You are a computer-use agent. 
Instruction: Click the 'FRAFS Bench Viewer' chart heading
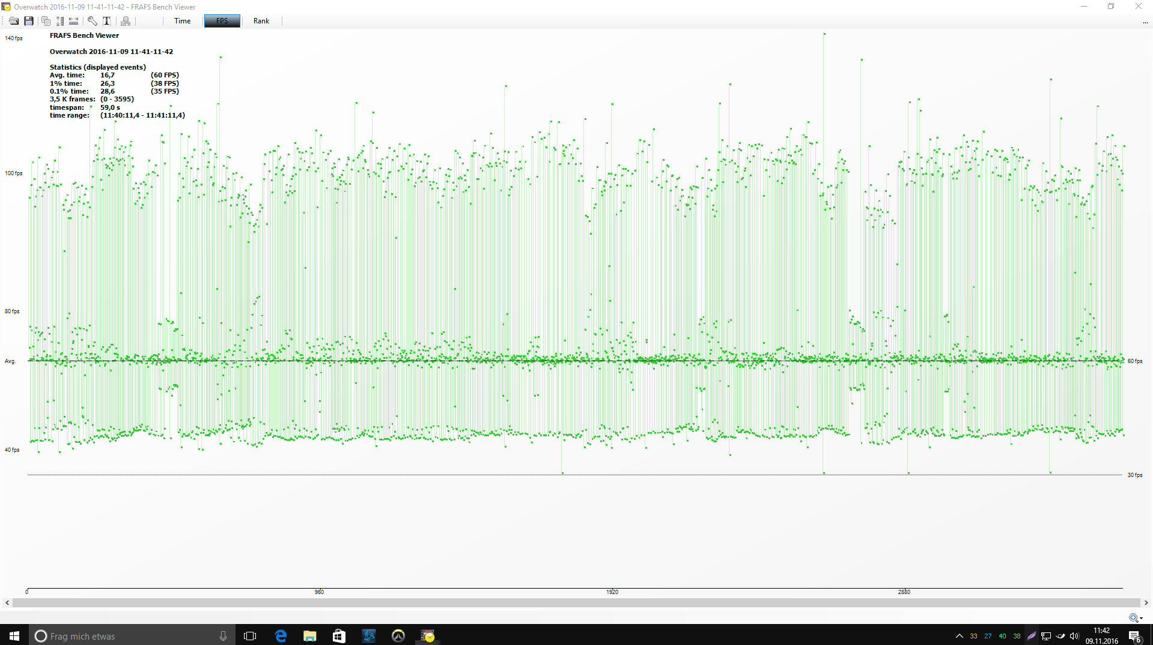coord(84,35)
